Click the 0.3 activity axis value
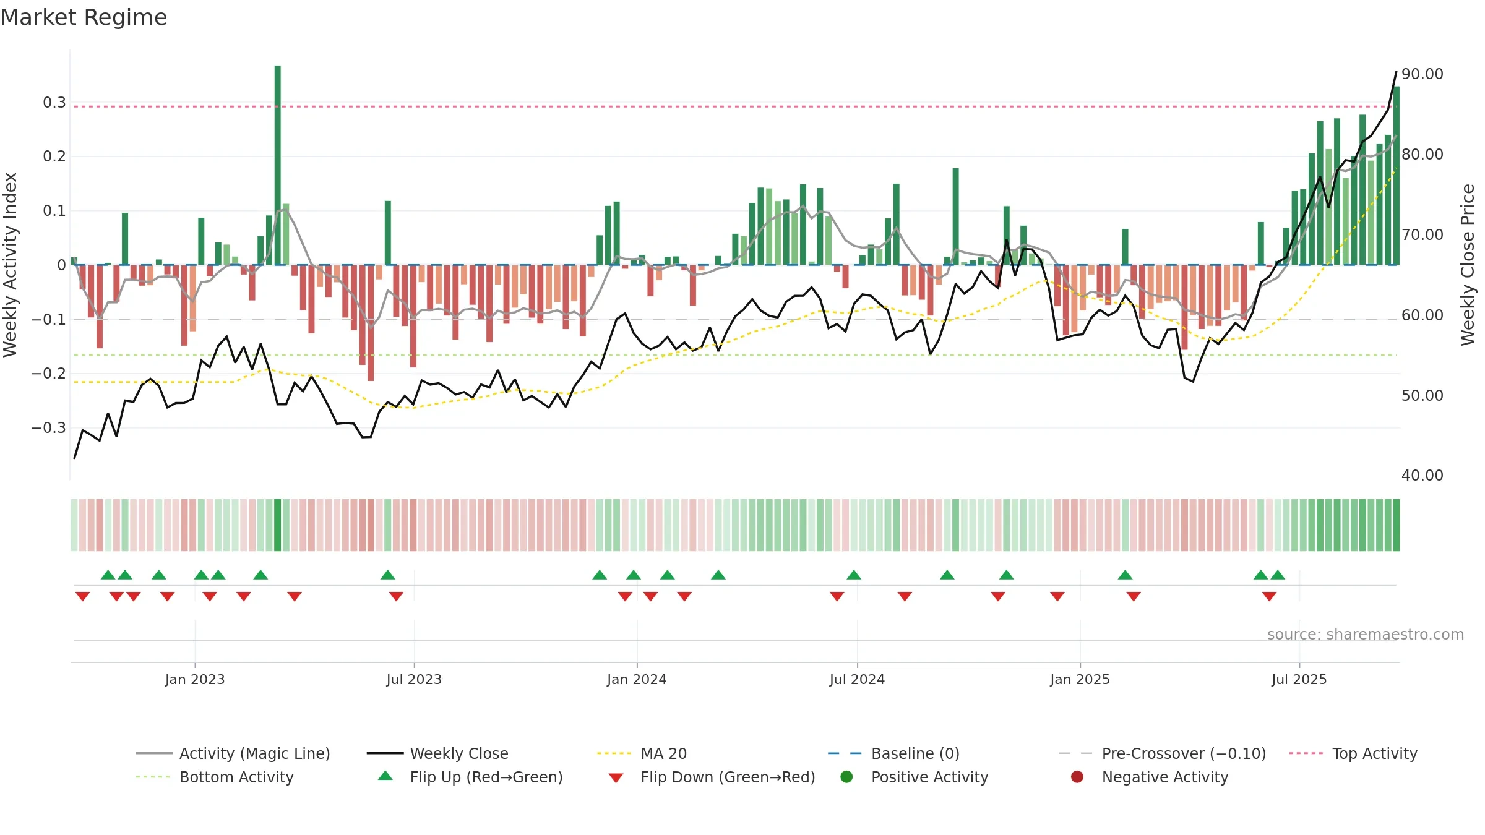The width and height of the screenshot is (1485, 835). [54, 103]
